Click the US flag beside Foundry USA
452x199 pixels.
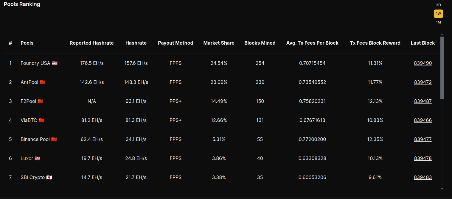pos(55,63)
